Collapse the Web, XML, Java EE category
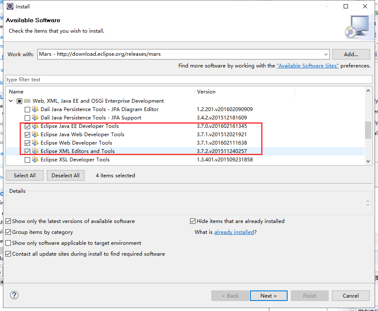The image size is (378, 311). click(10, 101)
